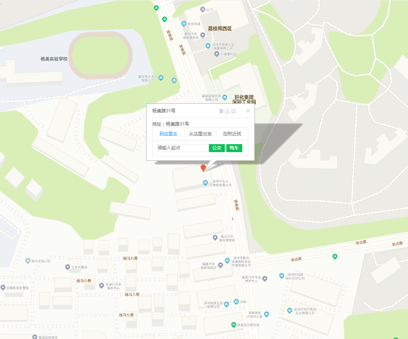Delete the 杨美路31号 marker via trash icon
Screen dimensions: 408x339
click(x=221, y=111)
